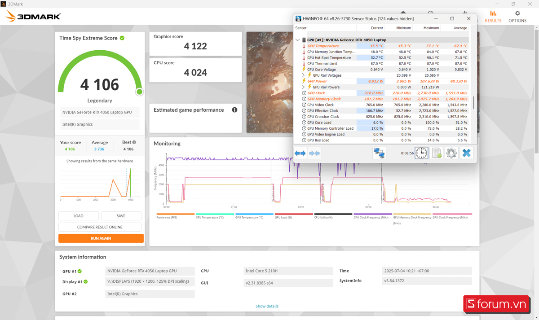Click the 3DMark app icon in the title bar
The image size is (539, 320).
coord(4,4)
